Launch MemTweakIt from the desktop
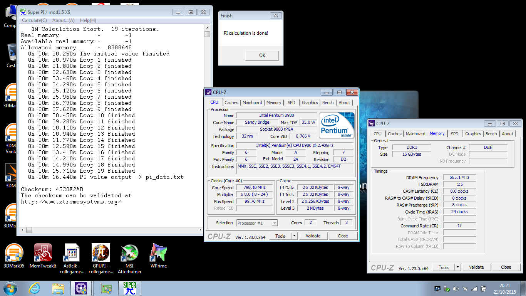 [x=43, y=256]
